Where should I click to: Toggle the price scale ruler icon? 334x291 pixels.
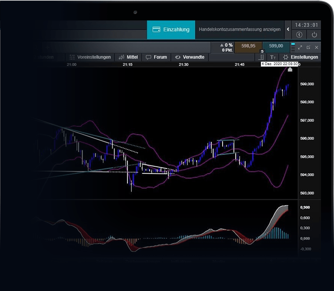261,57
